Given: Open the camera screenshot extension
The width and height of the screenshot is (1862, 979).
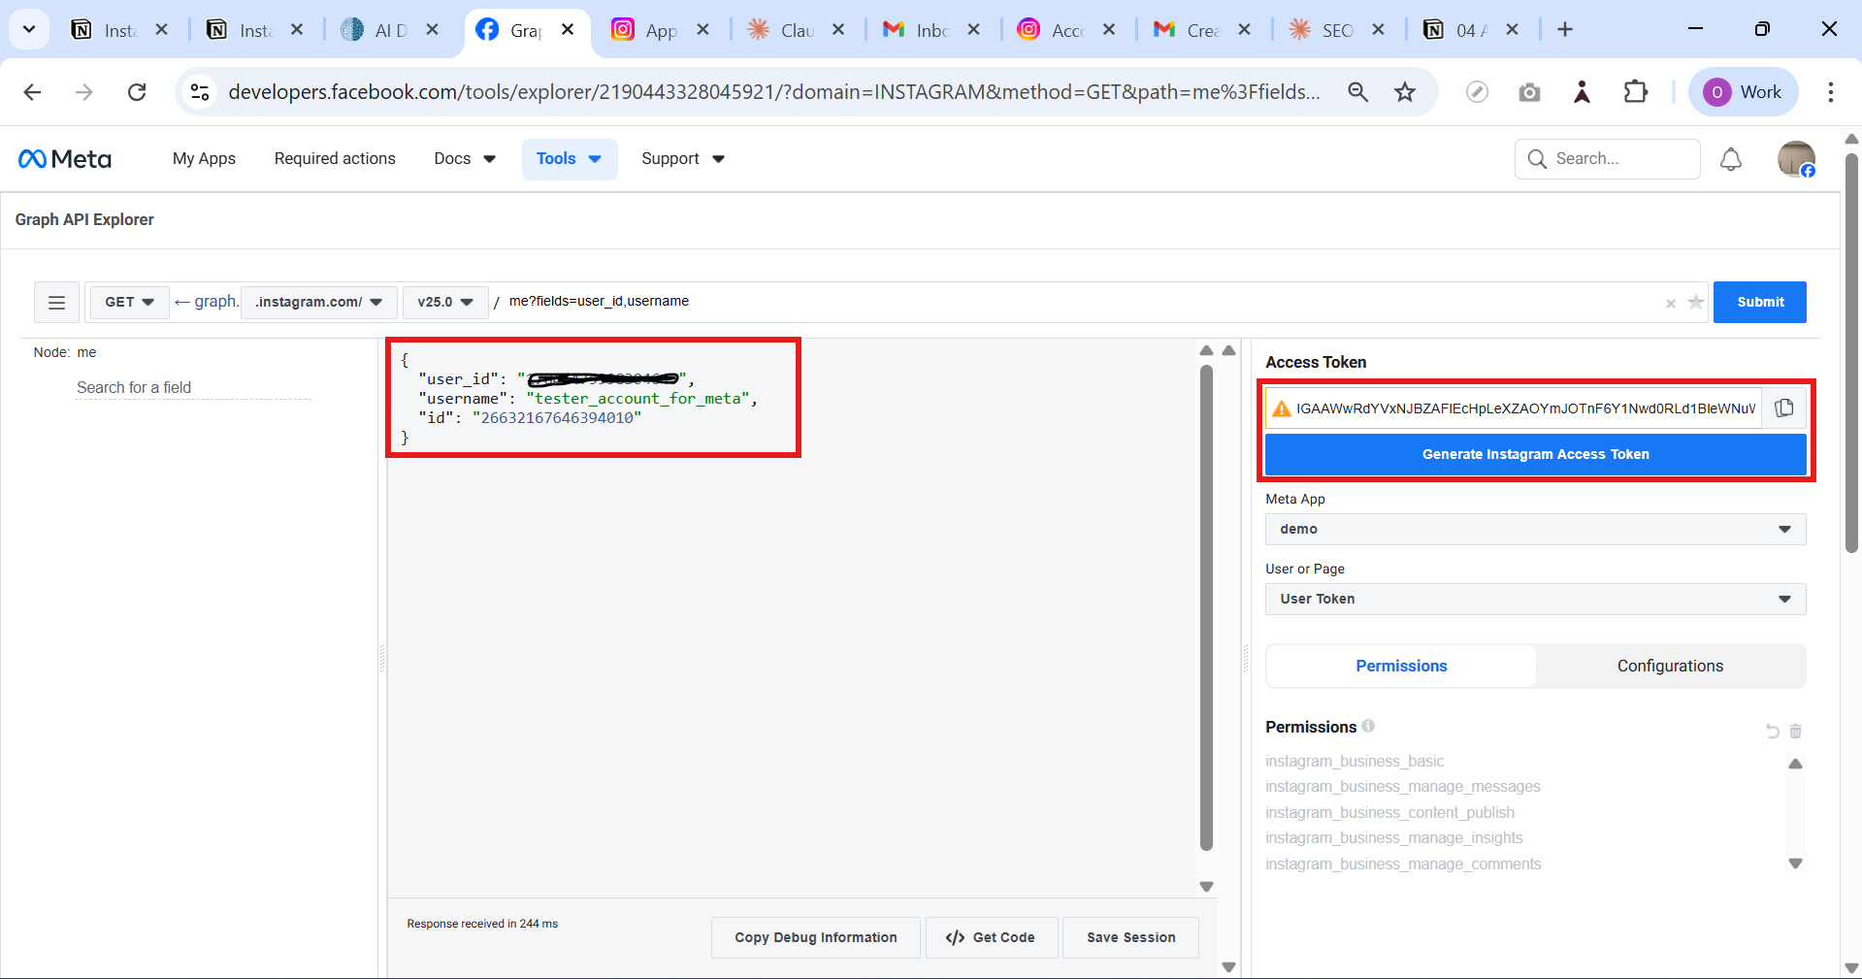Looking at the screenshot, I should click(1529, 92).
